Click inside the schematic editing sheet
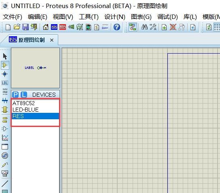Viewport: 220px width, 193px height. coord(194,123)
